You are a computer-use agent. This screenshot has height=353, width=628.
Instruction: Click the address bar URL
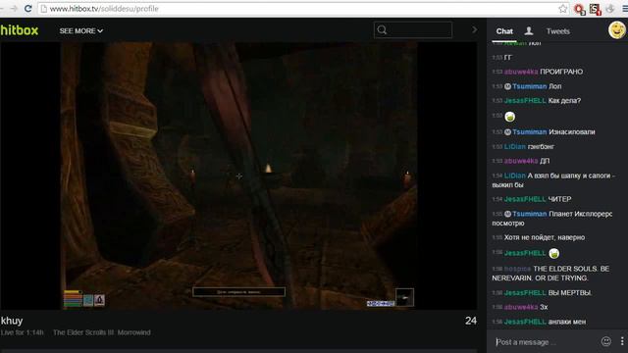point(104,9)
